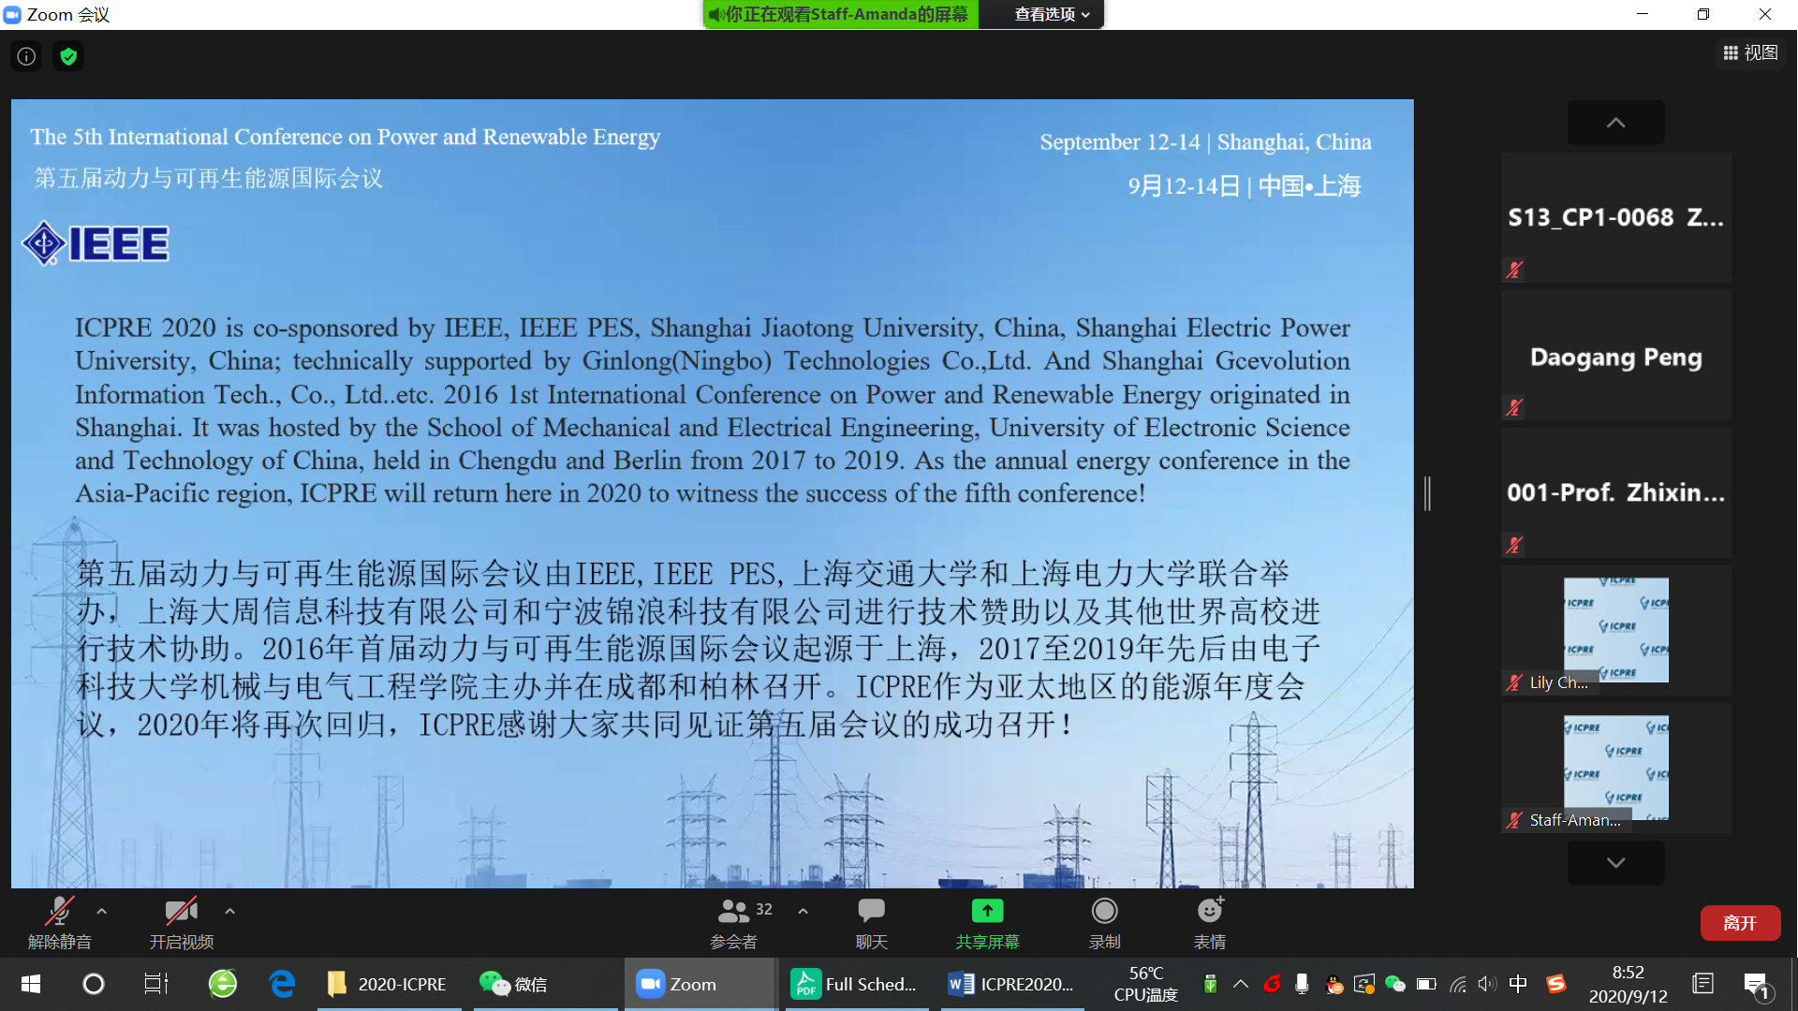This screenshot has width=1798, height=1011.
Task: Switch to 2020-ICPRE folder window
Action: pyautogui.click(x=389, y=984)
